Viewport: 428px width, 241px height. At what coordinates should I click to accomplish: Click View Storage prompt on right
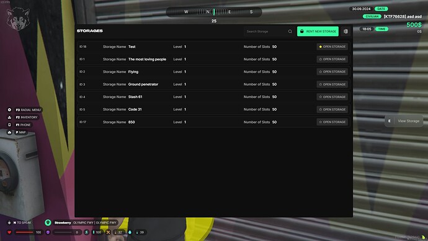(x=404, y=120)
